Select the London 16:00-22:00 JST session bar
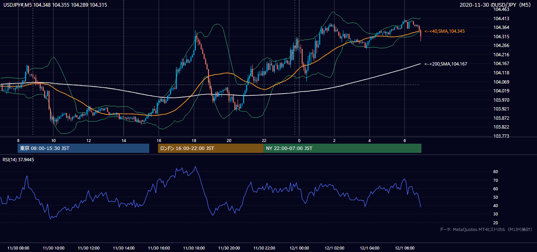The width and height of the screenshot is (537, 252). [x=211, y=148]
